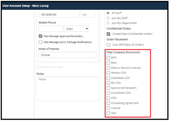This screenshot has width=169, height=121.
Task: Click the Confidential Orders heading
Action: (x=119, y=29)
